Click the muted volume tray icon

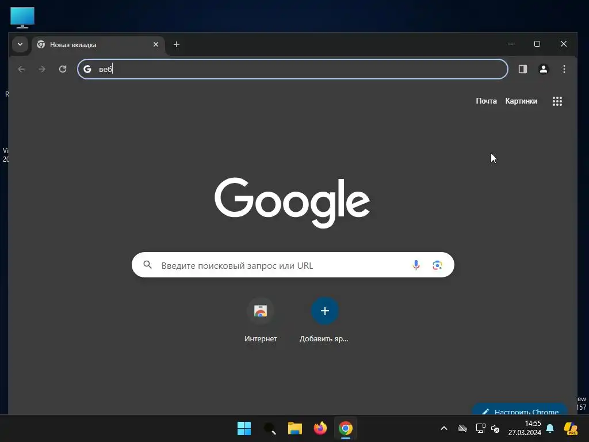point(495,428)
